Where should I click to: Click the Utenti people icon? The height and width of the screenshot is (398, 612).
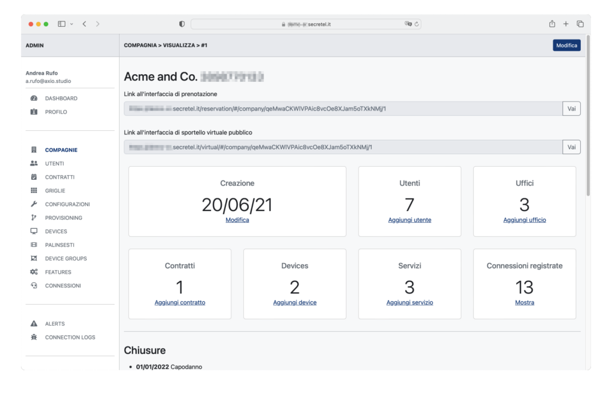34,164
